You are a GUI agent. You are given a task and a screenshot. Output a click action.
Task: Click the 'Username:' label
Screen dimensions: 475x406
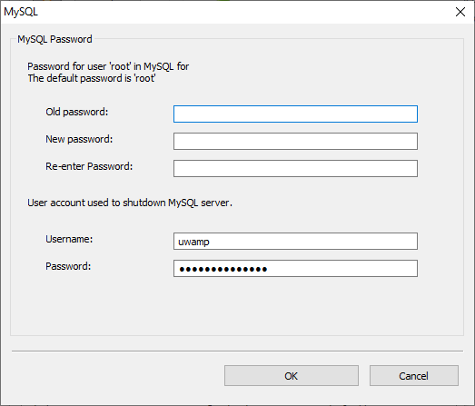click(x=69, y=239)
